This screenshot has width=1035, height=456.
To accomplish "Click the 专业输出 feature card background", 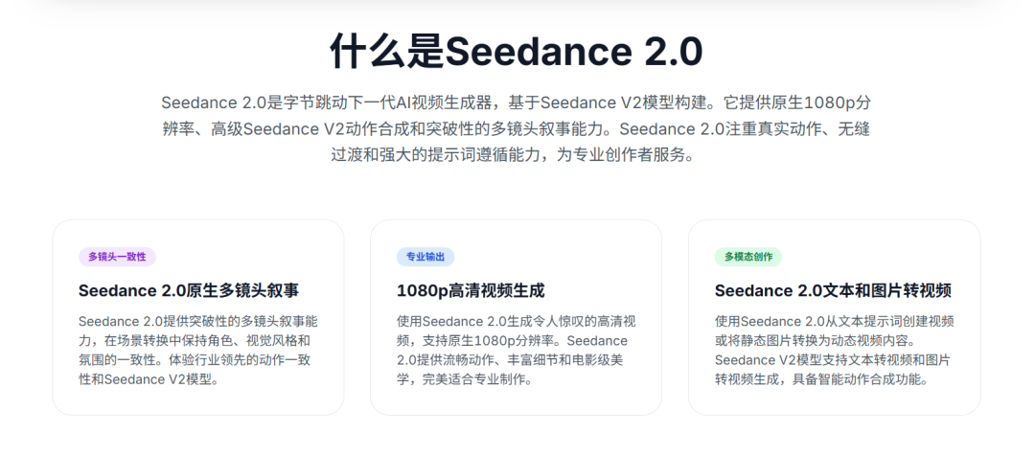I will pyautogui.click(x=517, y=317).
